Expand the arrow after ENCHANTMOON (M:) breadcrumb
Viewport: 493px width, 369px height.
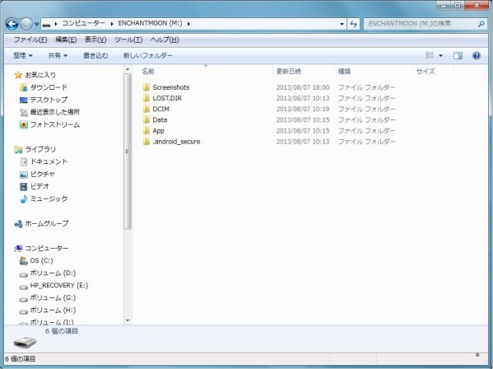[x=188, y=24]
